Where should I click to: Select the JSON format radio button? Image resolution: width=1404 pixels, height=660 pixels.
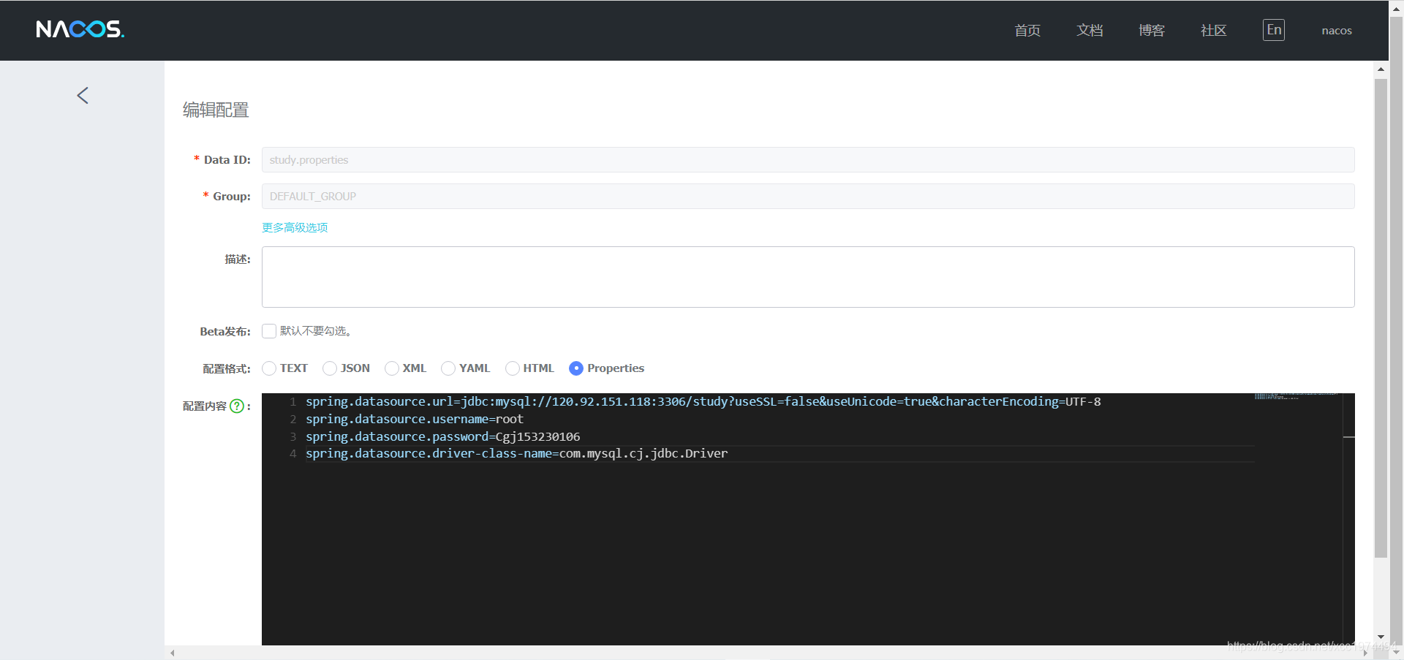point(330,368)
